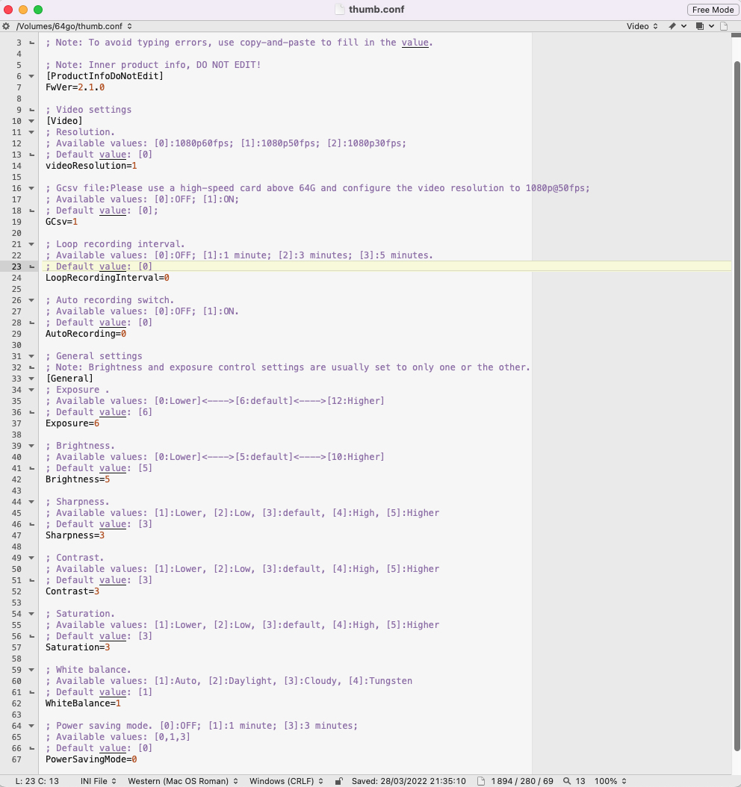This screenshot has height=787, width=741.
Task: Click the Saved: 28/03/2022 21:35:10 status text
Action: tap(409, 781)
